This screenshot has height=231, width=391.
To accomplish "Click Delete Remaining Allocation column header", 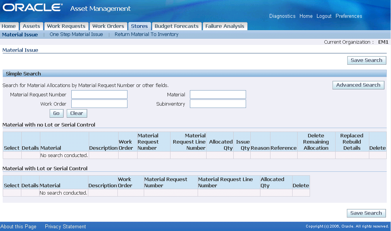I will pyautogui.click(x=316, y=142).
